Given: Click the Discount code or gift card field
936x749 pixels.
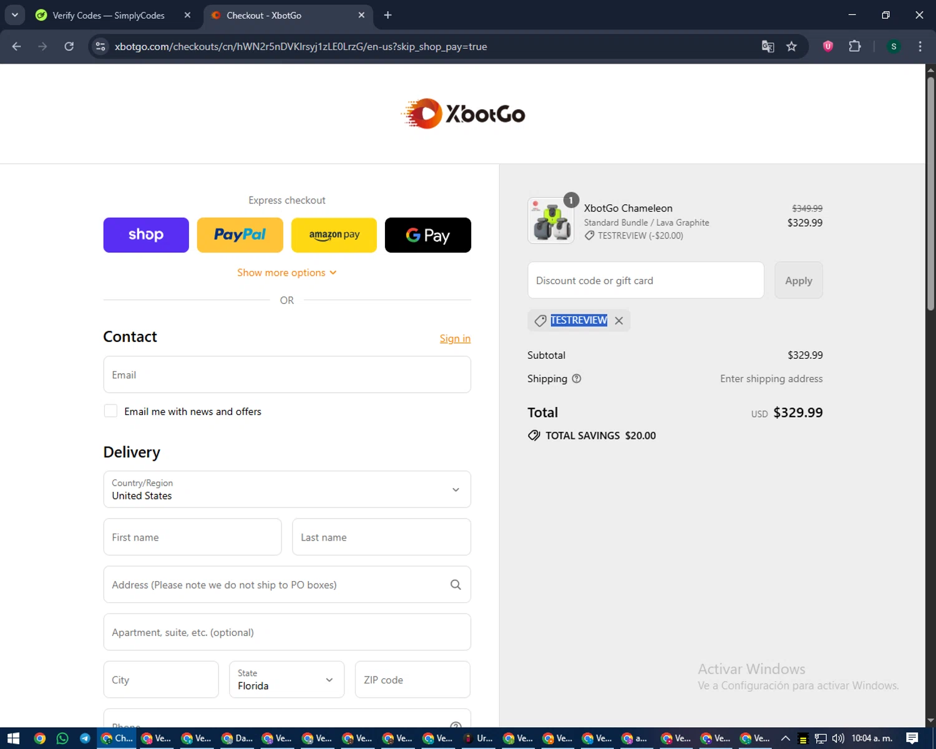Looking at the screenshot, I should (646, 280).
